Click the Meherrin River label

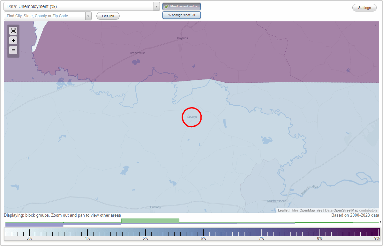[309, 190]
